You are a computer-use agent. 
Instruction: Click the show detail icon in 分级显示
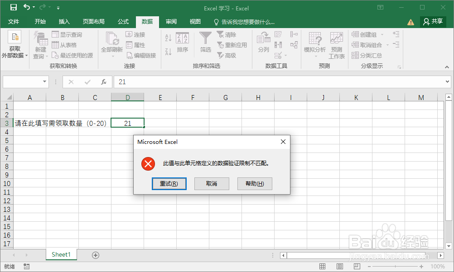(x=396, y=34)
